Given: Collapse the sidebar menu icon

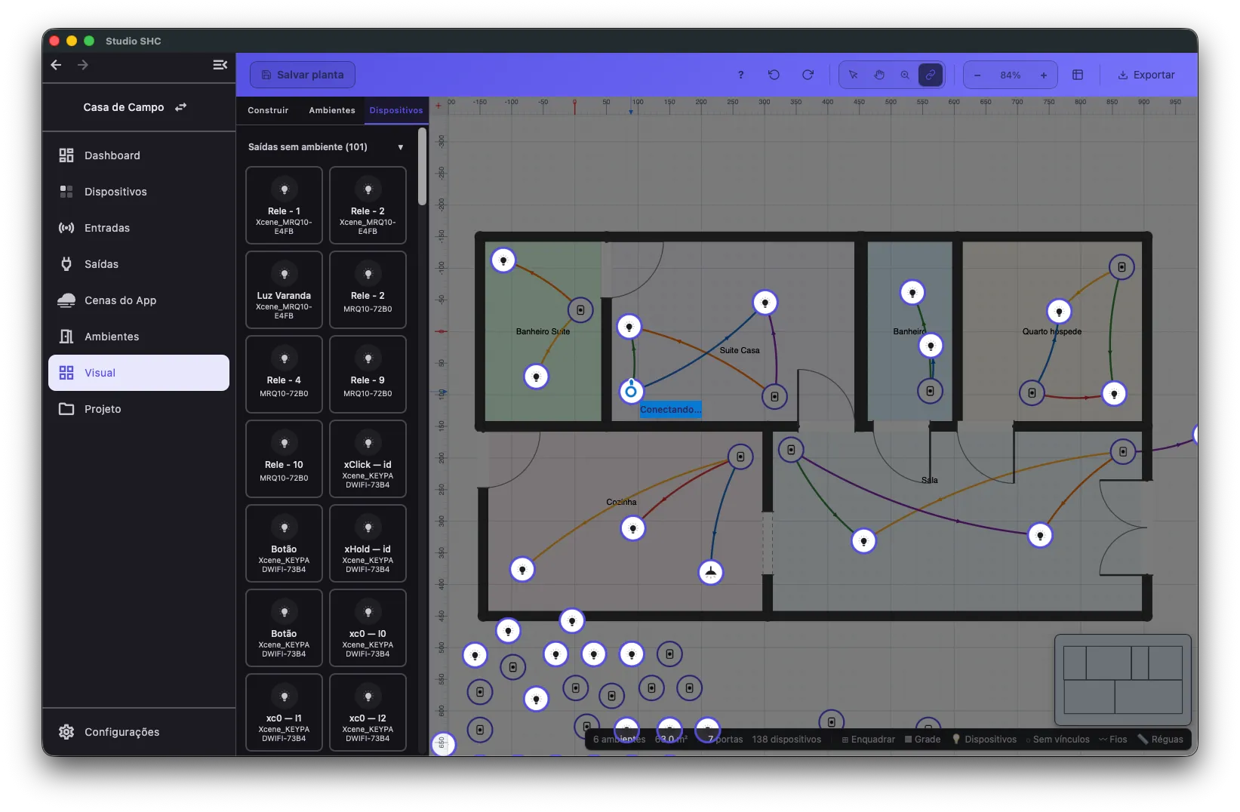Looking at the screenshot, I should click(x=220, y=65).
